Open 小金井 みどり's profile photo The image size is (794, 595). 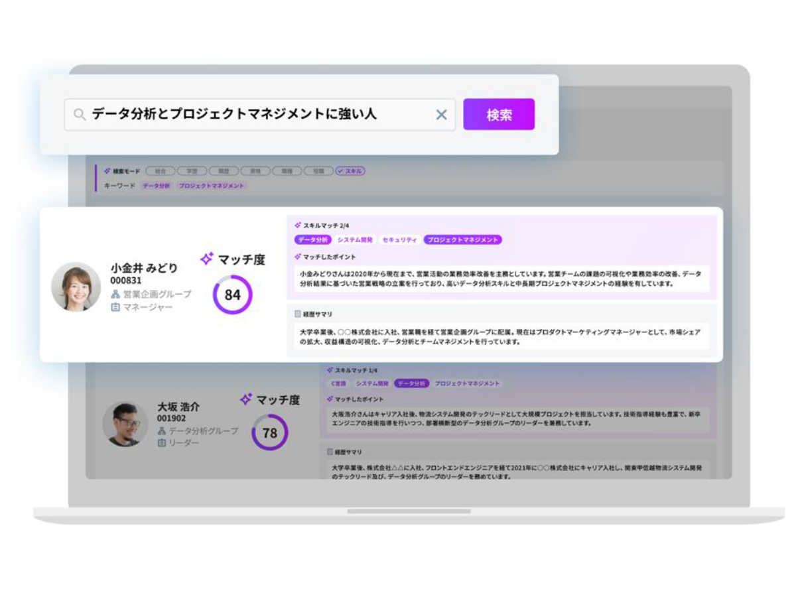76,287
